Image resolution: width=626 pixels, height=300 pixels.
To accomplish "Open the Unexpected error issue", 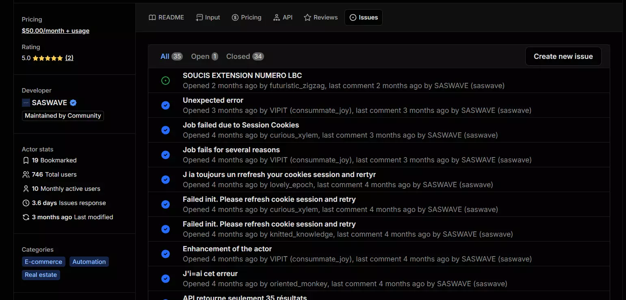I will click(x=213, y=100).
